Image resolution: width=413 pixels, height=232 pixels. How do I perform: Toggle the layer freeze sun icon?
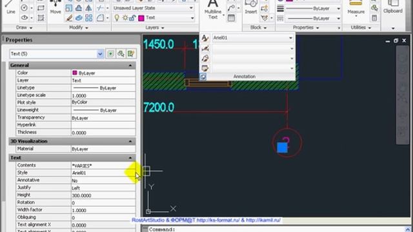[125, 18]
